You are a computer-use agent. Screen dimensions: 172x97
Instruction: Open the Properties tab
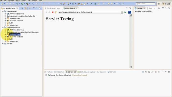click(59, 72)
